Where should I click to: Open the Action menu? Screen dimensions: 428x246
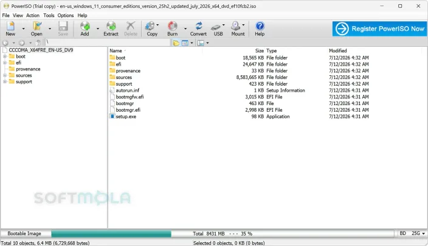[33, 15]
